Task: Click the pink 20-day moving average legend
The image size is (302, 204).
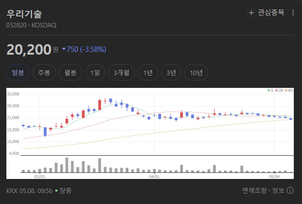Action: (279, 90)
